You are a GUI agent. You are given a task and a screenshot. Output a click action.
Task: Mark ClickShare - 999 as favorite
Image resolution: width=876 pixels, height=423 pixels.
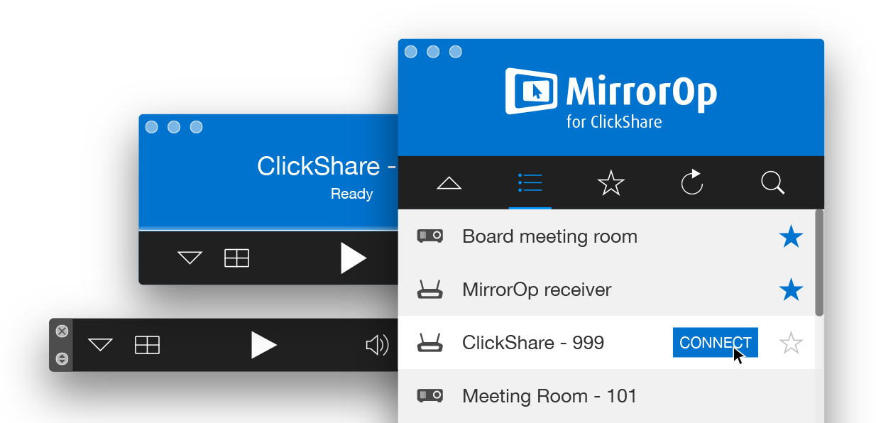coord(790,344)
